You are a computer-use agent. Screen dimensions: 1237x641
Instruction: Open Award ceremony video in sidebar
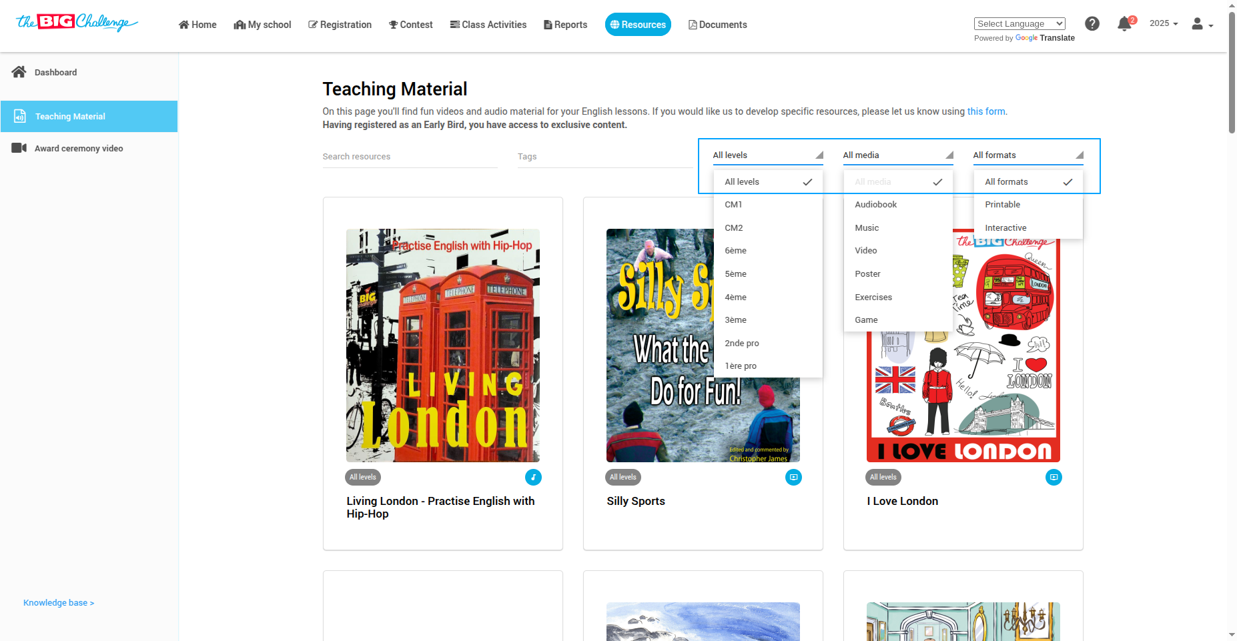pyautogui.click(x=89, y=148)
